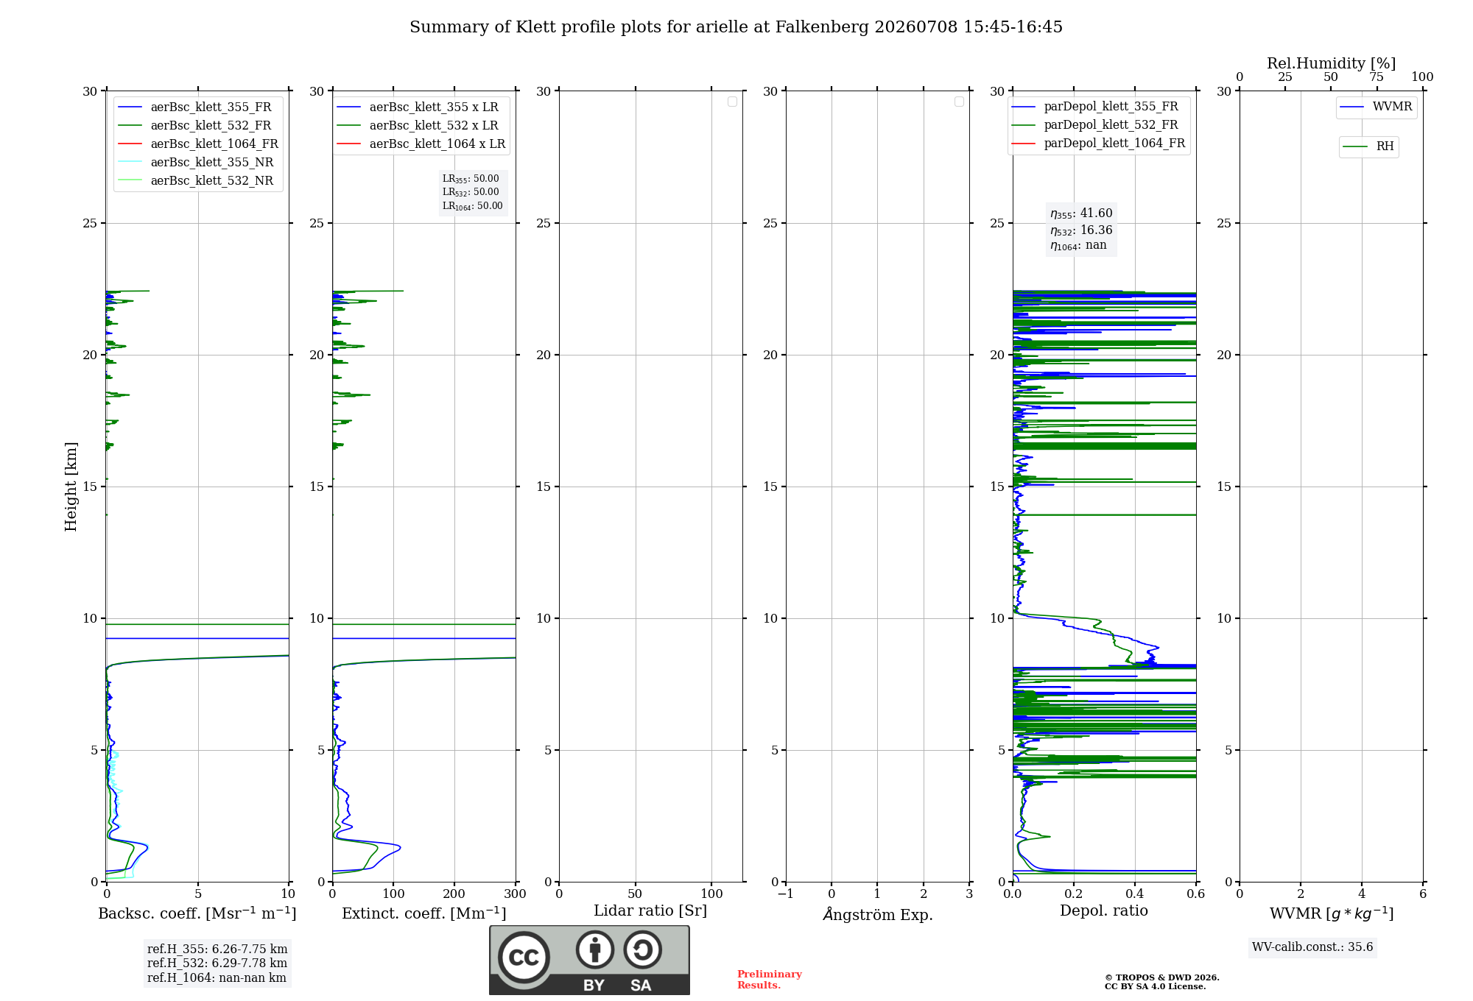Click the Rel.Humidity top axis label

click(x=1332, y=63)
